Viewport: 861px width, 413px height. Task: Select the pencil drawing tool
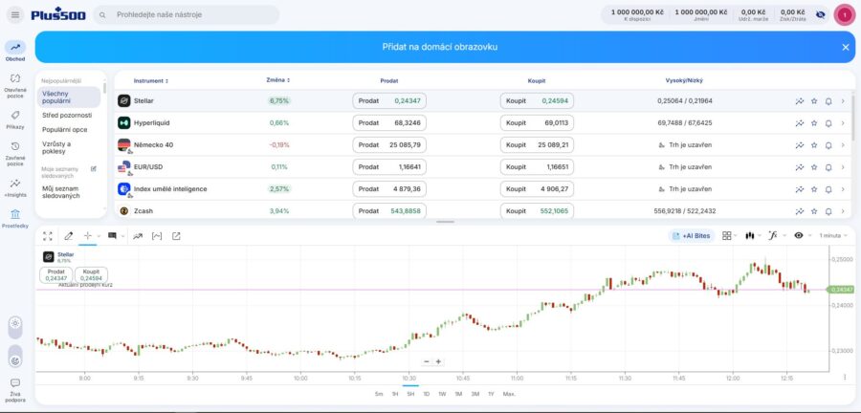[x=68, y=236]
